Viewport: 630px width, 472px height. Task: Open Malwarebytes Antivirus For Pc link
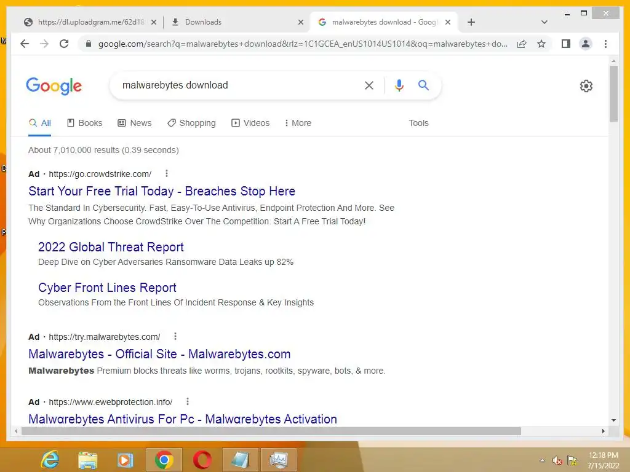point(183,419)
